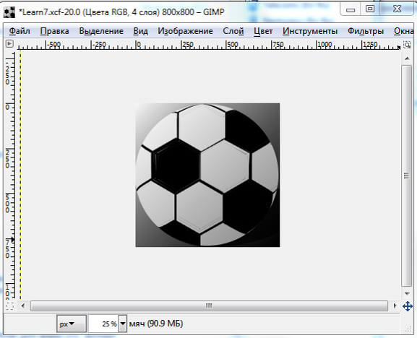Toggle Quick Mask button at bottom left

(x=9, y=306)
